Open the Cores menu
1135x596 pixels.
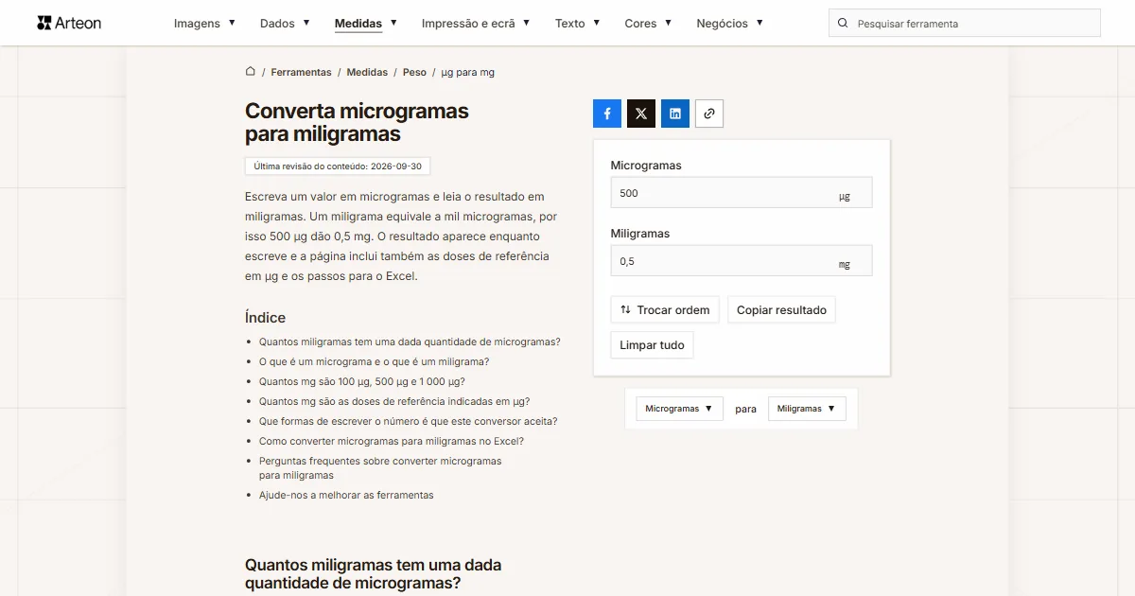(x=648, y=23)
